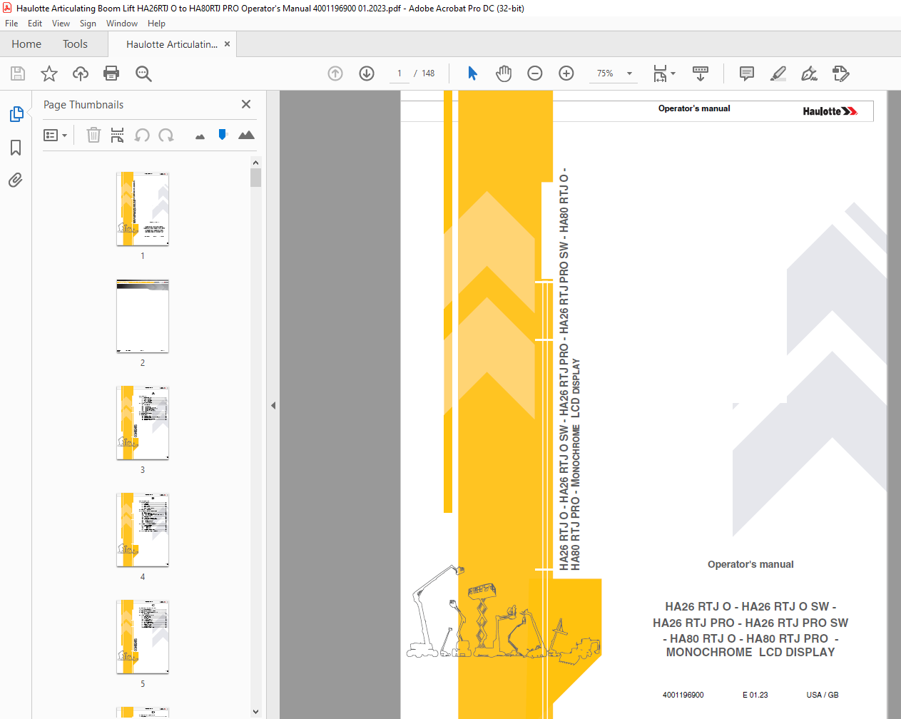The image size is (901, 719).
Task: Select page 4 thumbnail
Action: pos(143,530)
